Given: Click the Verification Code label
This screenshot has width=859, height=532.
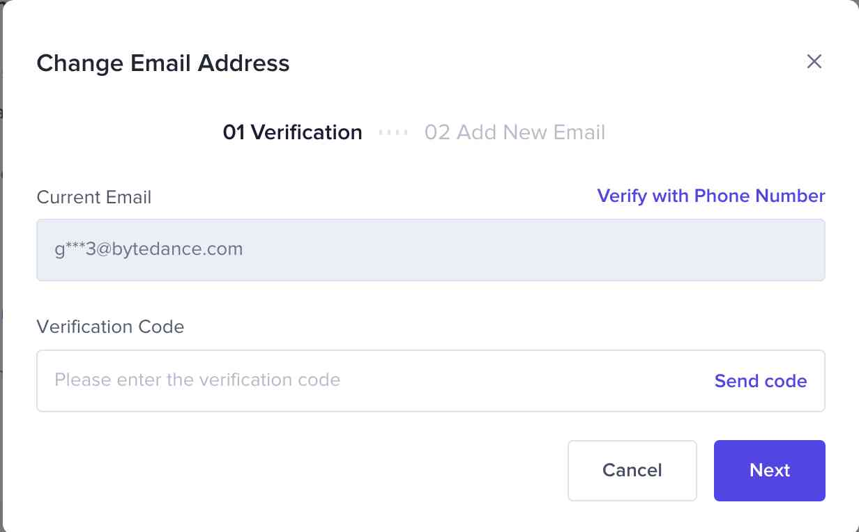Looking at the screenshot, I should click(110, 327).
